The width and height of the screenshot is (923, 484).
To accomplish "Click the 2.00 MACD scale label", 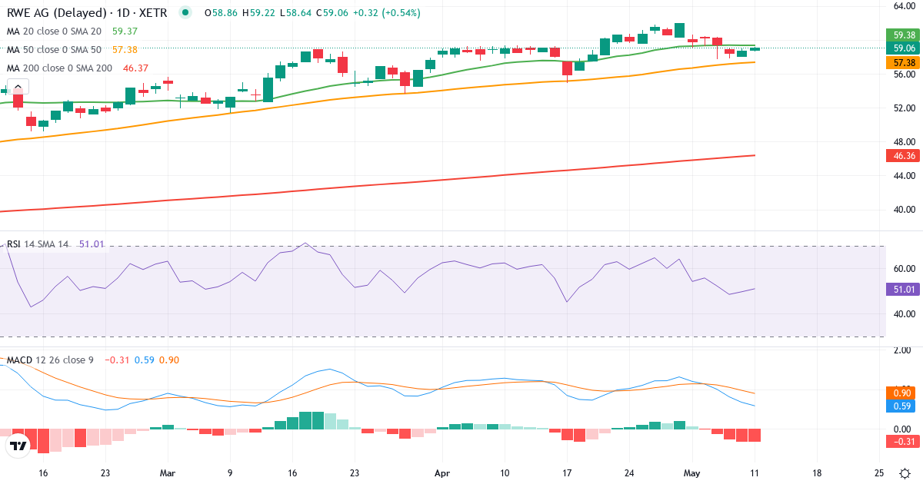I will 903,350.
